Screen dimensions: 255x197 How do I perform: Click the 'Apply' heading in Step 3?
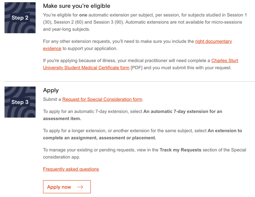tap(51, 90)
